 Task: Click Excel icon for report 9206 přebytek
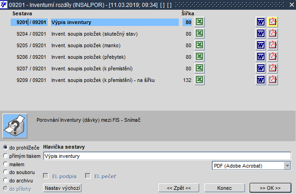pyautogui.click(x=200, y=57)
